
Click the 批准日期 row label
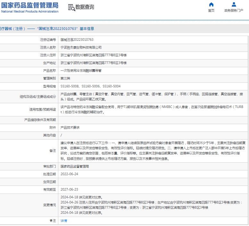tap(50, 174)
